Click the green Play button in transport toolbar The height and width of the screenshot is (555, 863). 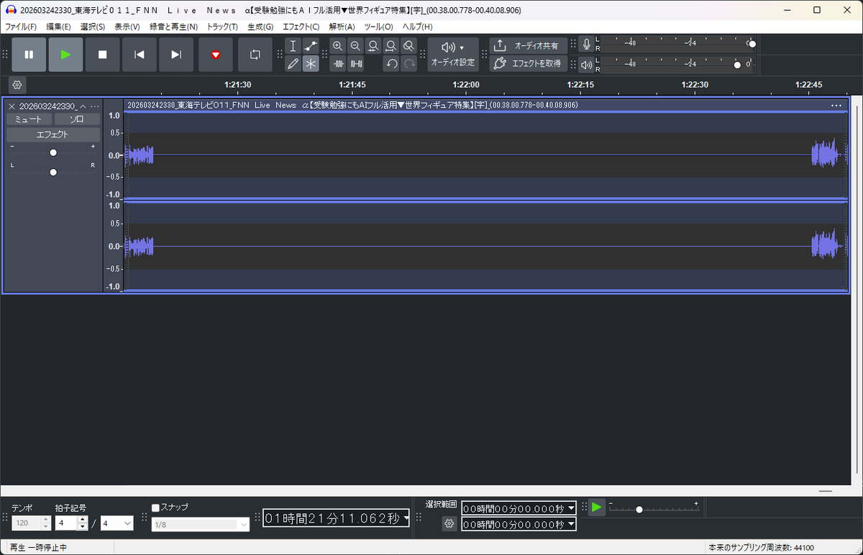(x=66, y=55)
